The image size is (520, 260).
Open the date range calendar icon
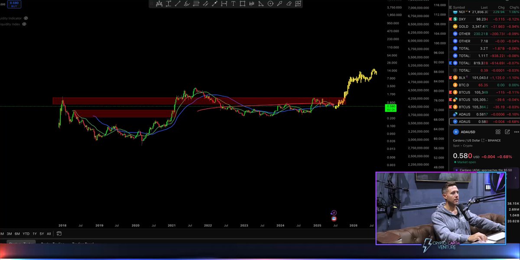(x=59, y=234)
